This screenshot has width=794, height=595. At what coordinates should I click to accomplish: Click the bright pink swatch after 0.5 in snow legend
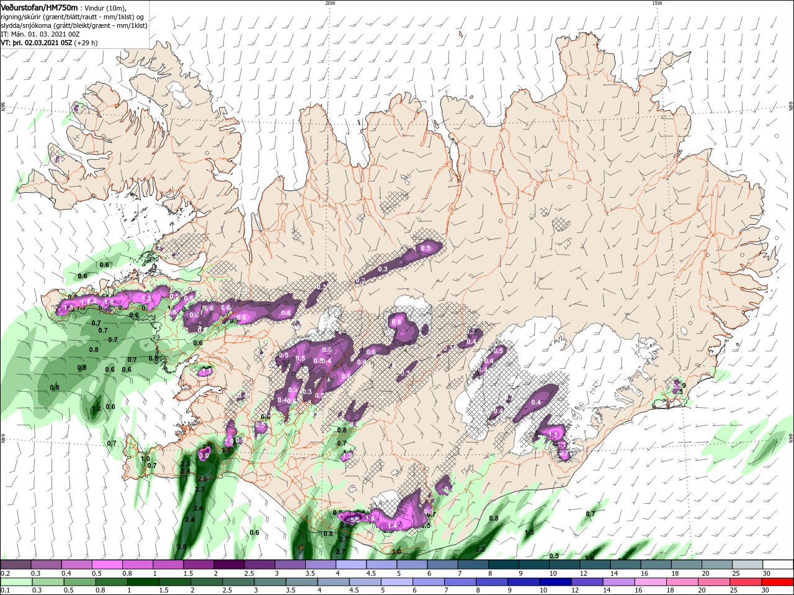(107, 565)
